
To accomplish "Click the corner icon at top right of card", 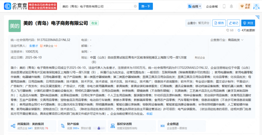I will pyautogui.click(x=257, y=17).
